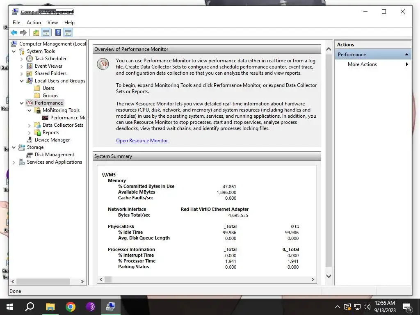Open the Action menu
The image size is (420, 315).
click(34, 23)
